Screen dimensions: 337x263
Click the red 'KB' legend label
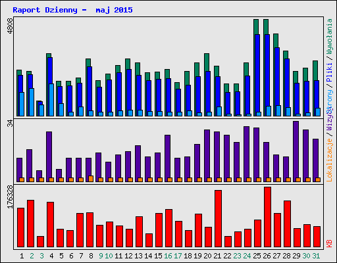[x=329, y=244]
